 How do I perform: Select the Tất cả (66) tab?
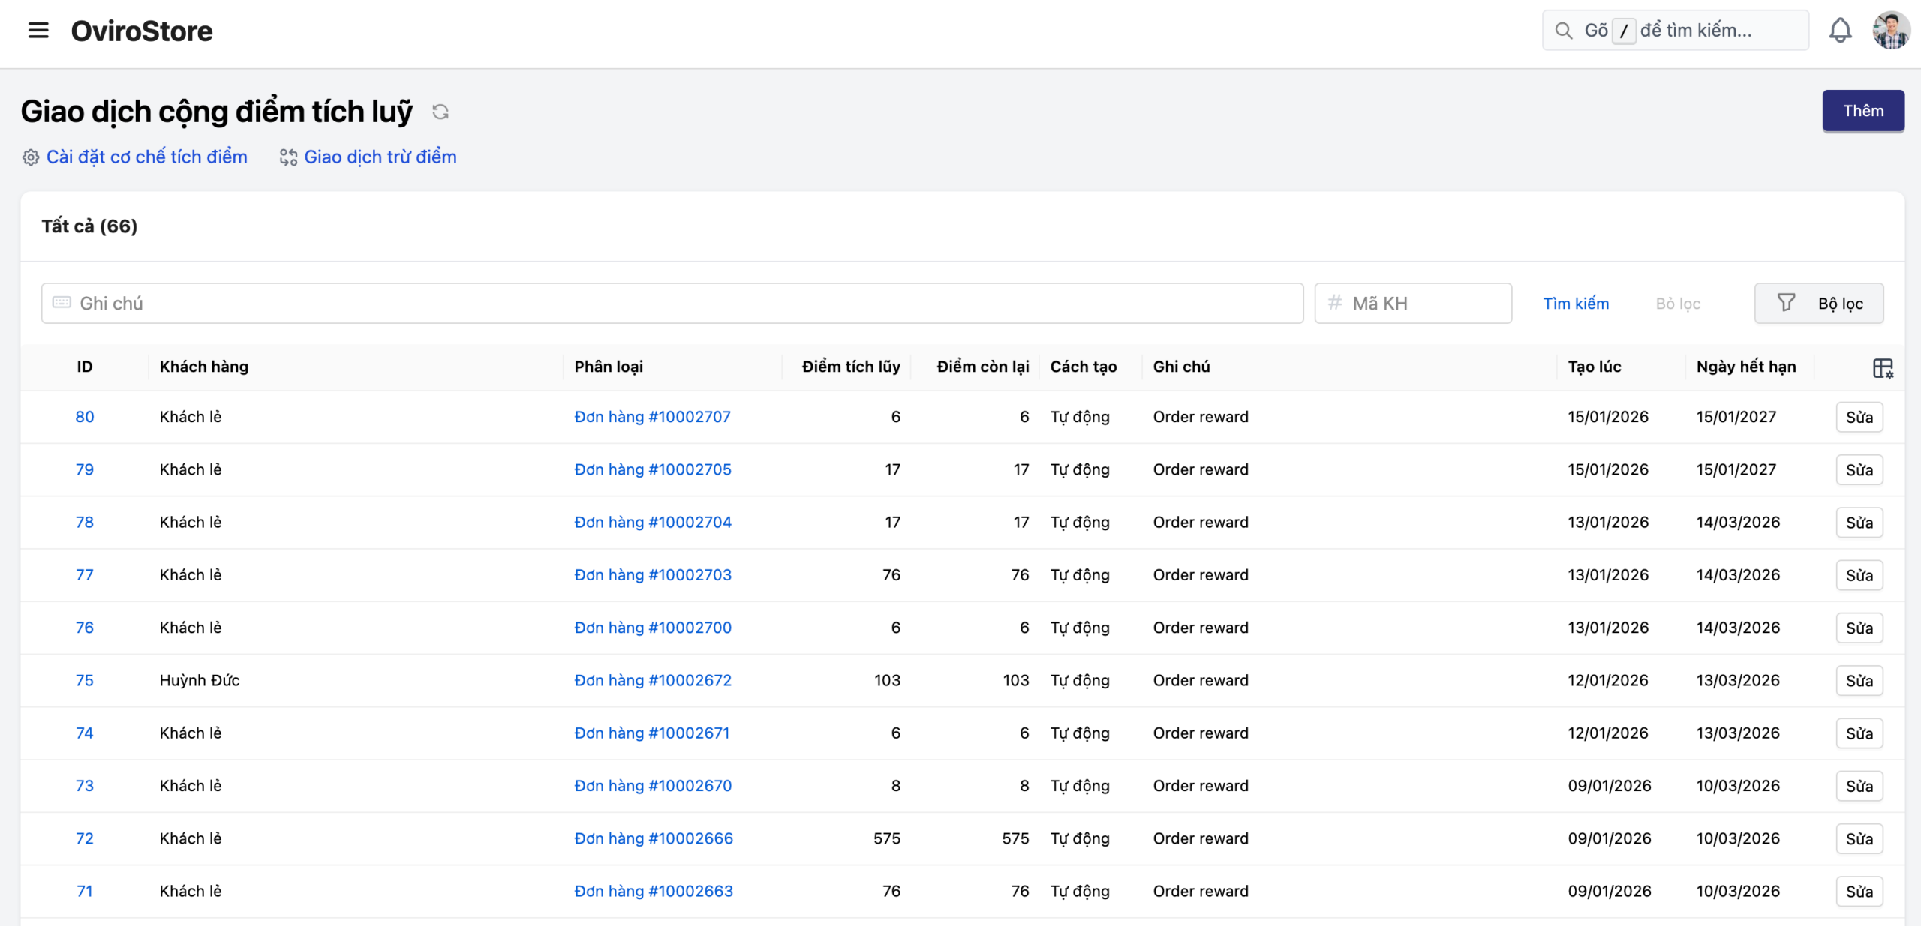tap(89, 226)
